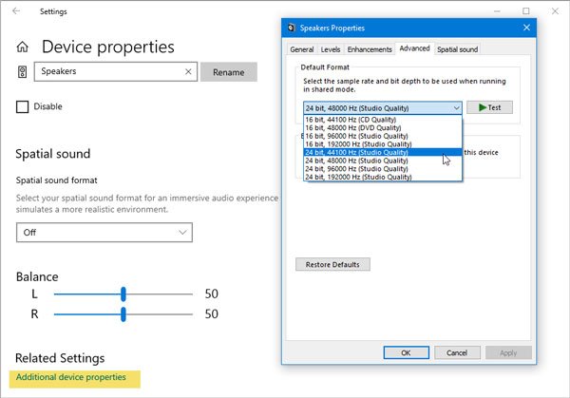
Task: Maximize the Settings window
Action: click(x=526, y=11)
